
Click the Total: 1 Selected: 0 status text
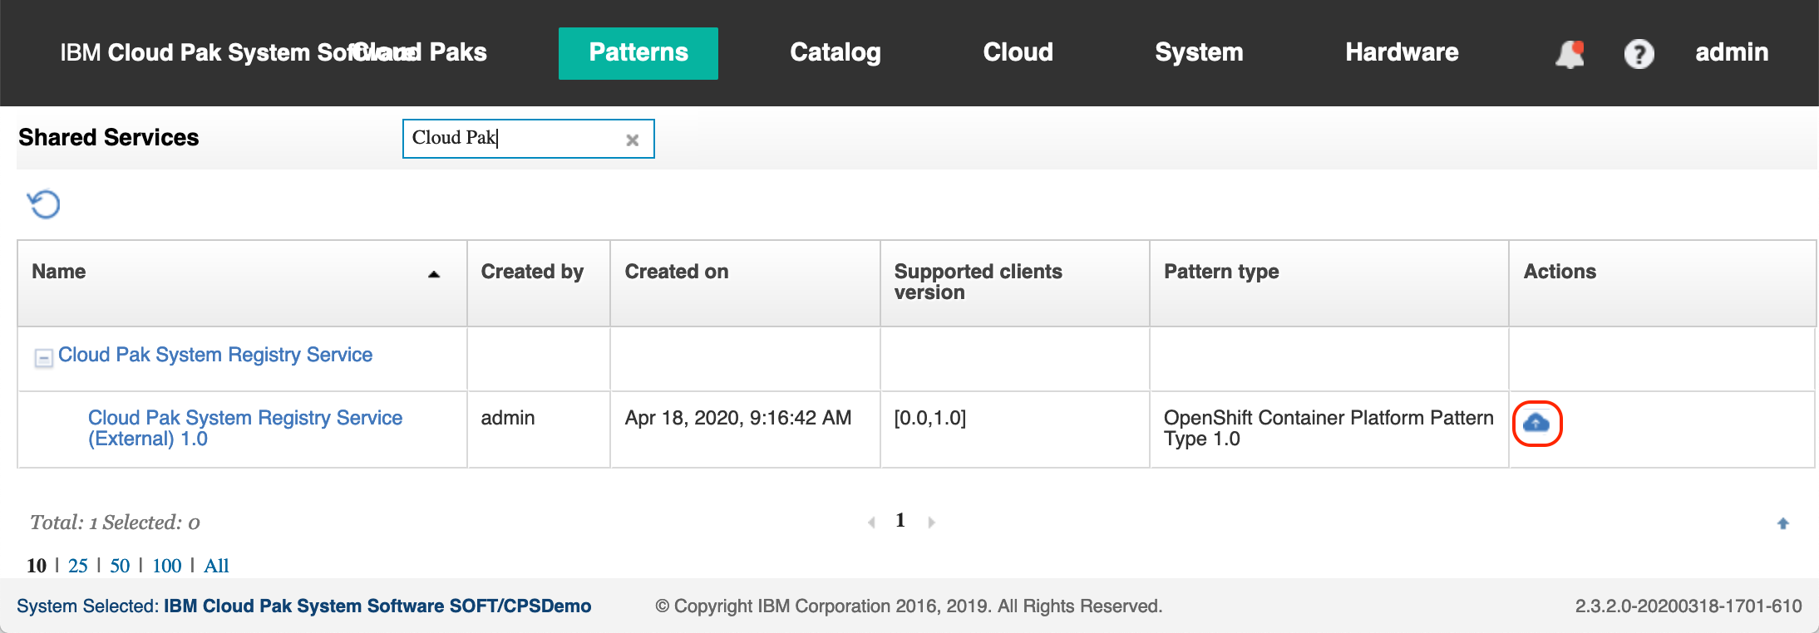(x=115, y=523)
